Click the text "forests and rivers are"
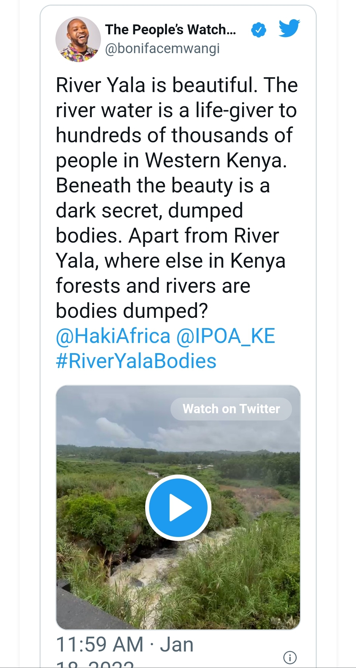The width and height of the screenshot is (356, 668). 153,286
